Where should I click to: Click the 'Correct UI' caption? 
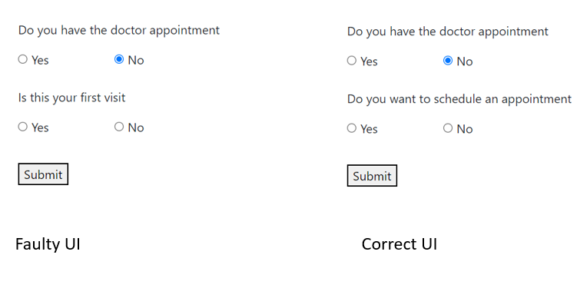(400, 244)
